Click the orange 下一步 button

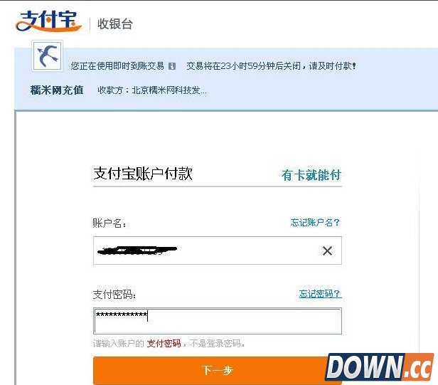[x=218, y=370]
